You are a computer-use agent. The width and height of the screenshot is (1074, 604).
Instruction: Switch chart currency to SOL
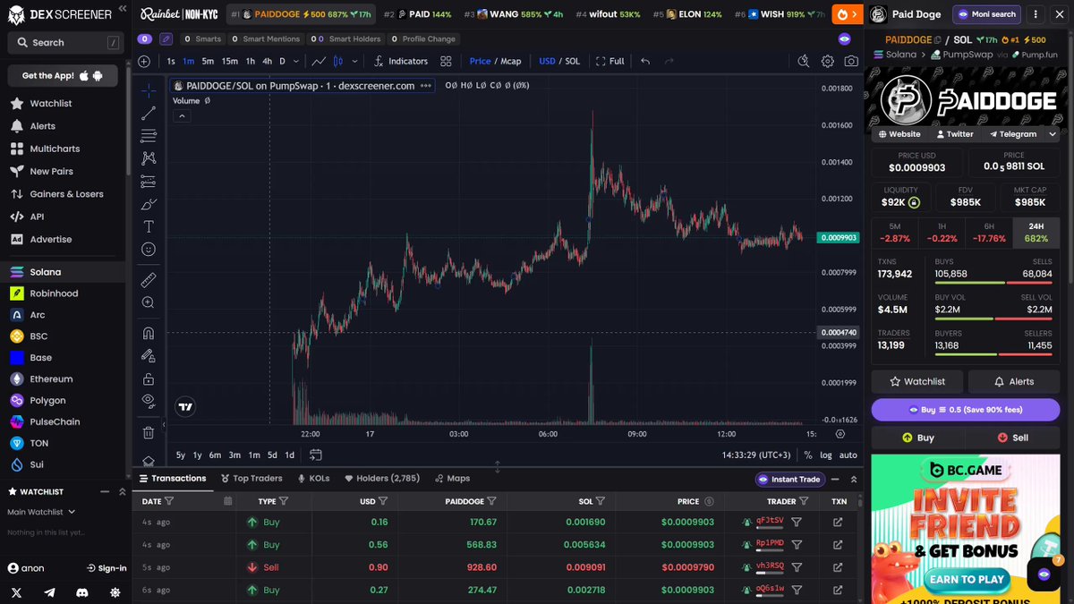(x=573, y=61)
